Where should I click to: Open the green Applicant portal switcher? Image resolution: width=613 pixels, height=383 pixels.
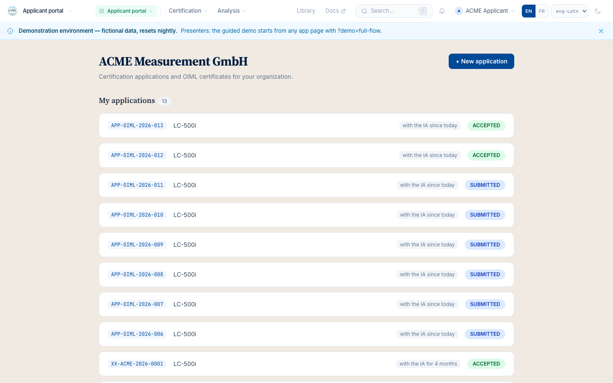click(x=126, y=11)
